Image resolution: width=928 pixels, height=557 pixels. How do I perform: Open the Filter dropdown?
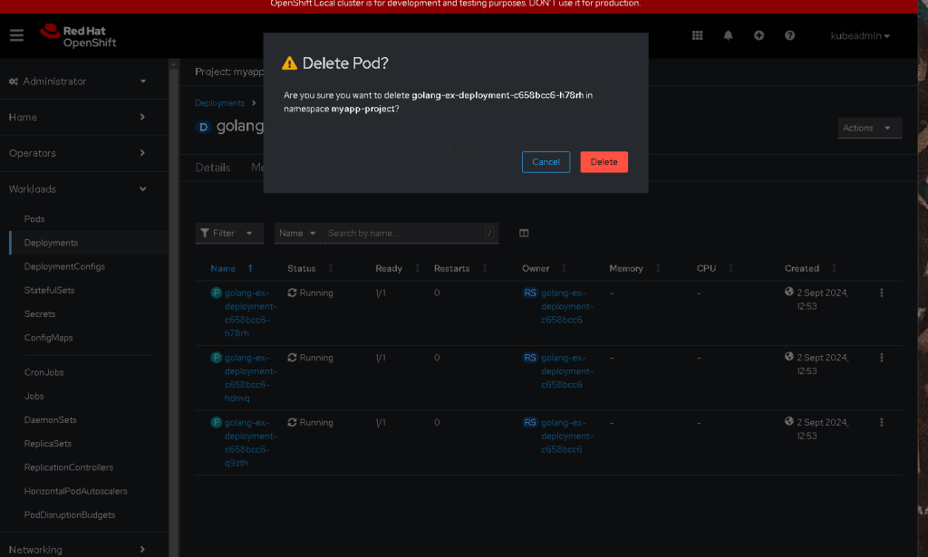click(x=229, y=233)
